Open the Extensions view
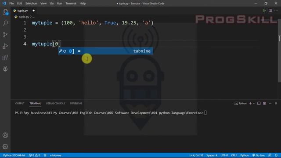This screenshot has height=158, width=281. [5, 57]
